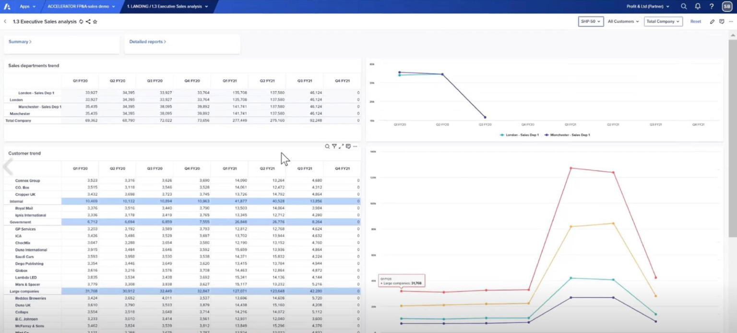The height and width of the screenshot is (333, 737).
Task: Open the All Customers dropdown
Action: [622, 22]
